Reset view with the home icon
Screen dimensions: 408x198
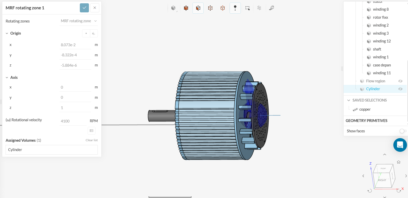tap(399, 162)
